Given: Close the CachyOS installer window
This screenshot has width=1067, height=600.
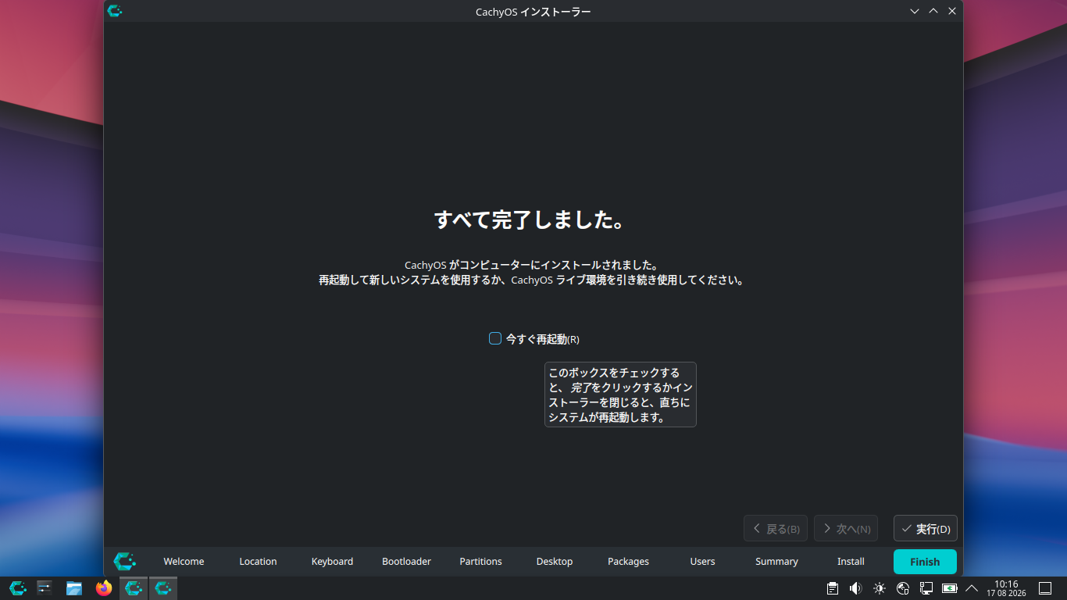Looking at the screenshot, I should pyautogui.click(x=952, y=11).
